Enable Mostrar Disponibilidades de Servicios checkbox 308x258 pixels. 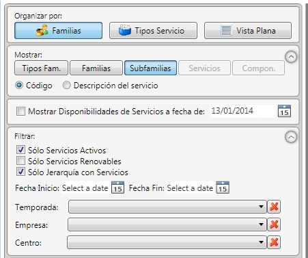20,112
